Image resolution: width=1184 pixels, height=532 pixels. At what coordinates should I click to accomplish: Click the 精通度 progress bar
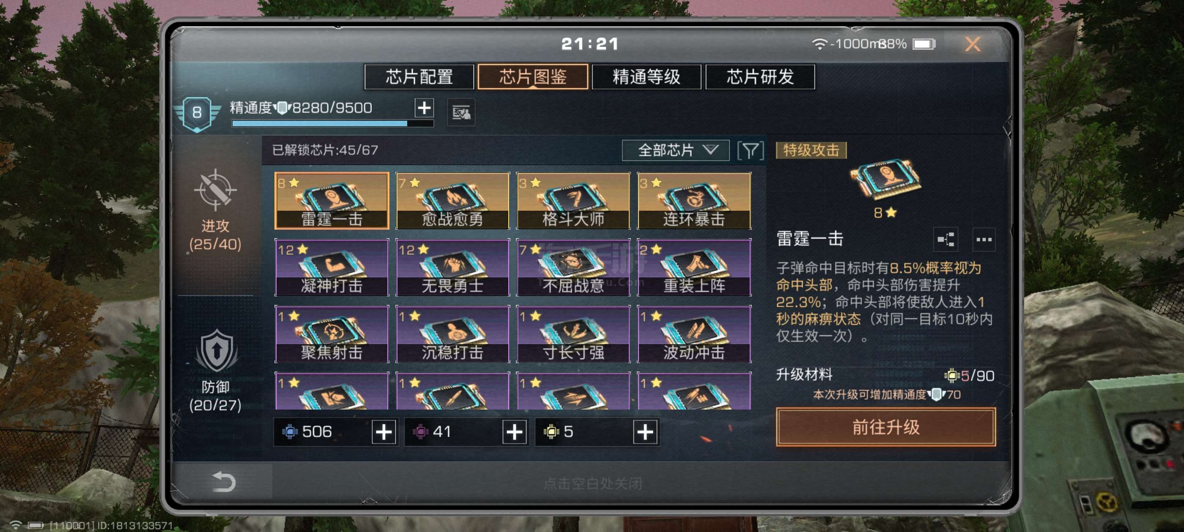[x=332, y=123]
